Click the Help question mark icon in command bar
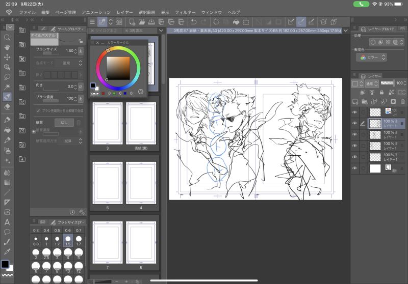The width and height of the screenshot is (408, 284). (334, 22)
